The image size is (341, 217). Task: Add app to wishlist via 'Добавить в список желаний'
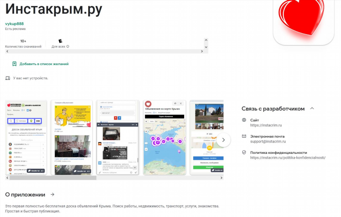click(x=44, y=64)
